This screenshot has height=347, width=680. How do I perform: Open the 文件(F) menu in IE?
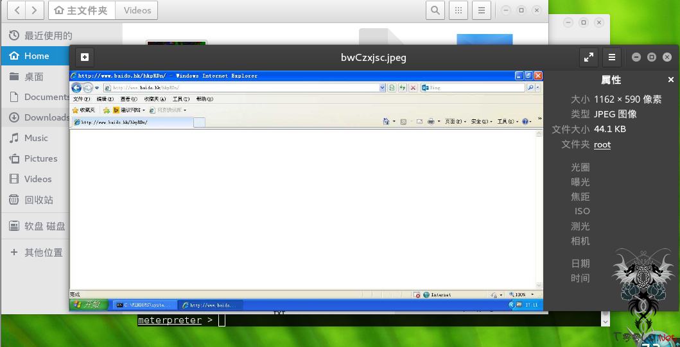click(x=82, y=99)
